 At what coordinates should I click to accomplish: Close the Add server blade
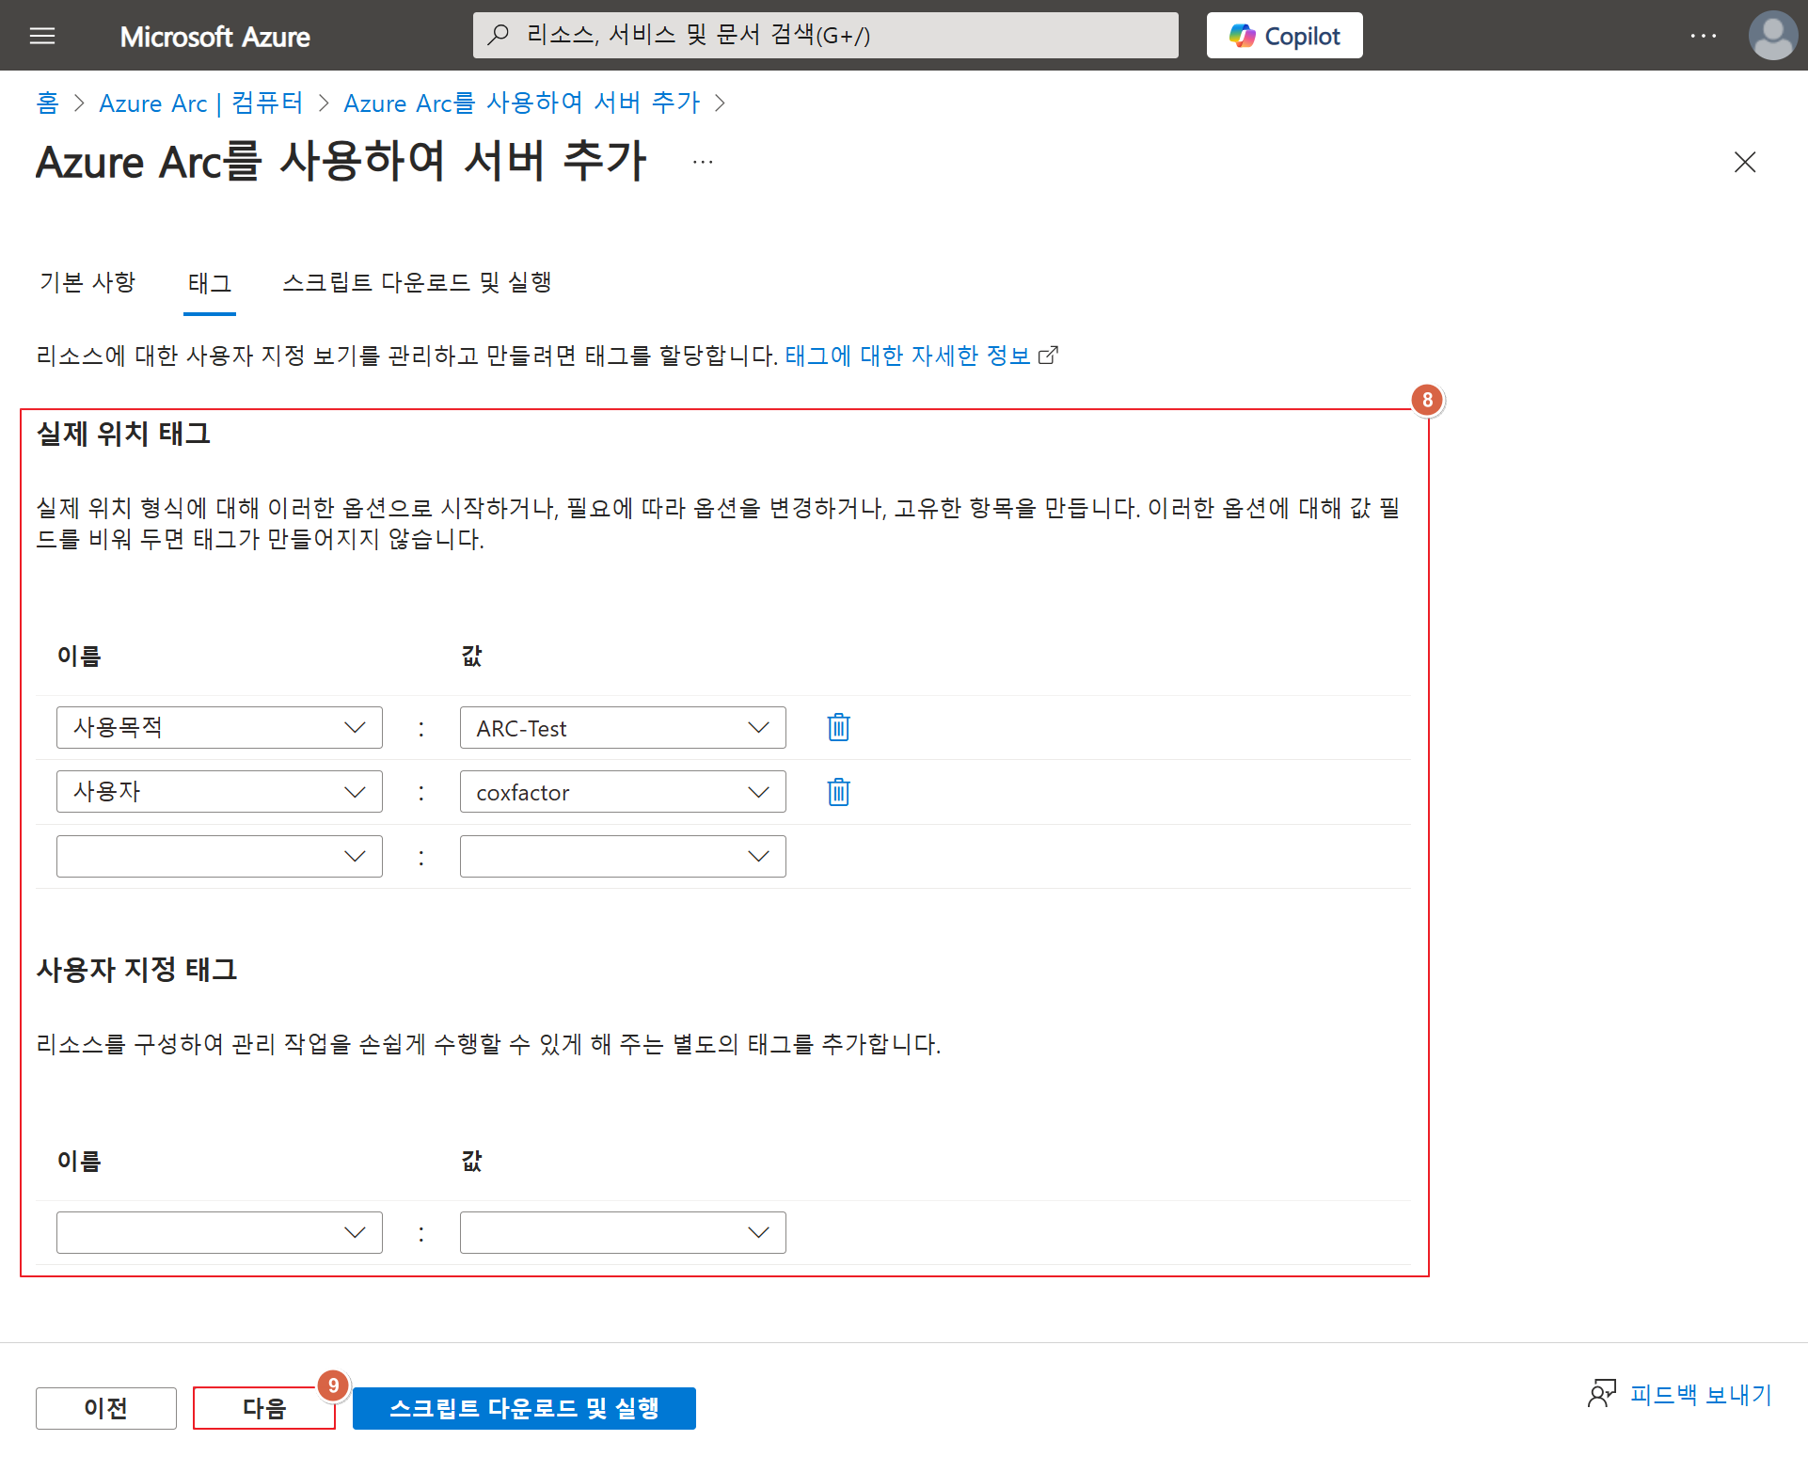coord(1744,162)
